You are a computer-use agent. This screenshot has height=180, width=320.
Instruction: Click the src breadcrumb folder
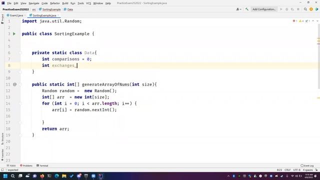[34, 9]
